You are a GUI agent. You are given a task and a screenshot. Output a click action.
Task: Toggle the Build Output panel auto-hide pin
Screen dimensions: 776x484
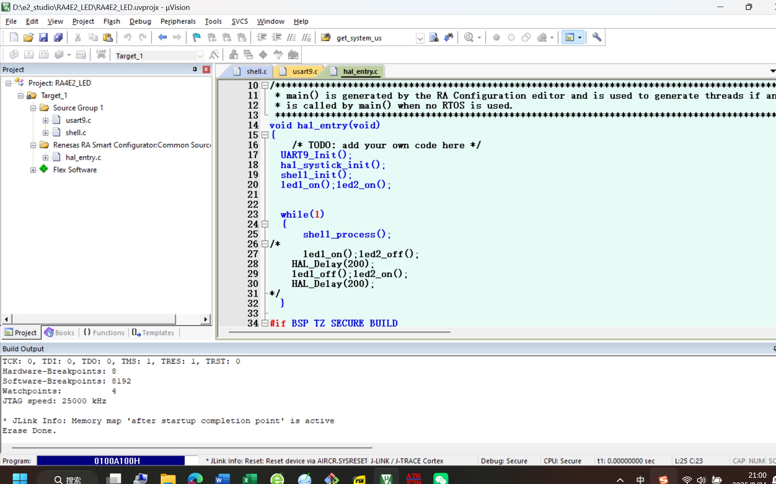tap(774, 349)
